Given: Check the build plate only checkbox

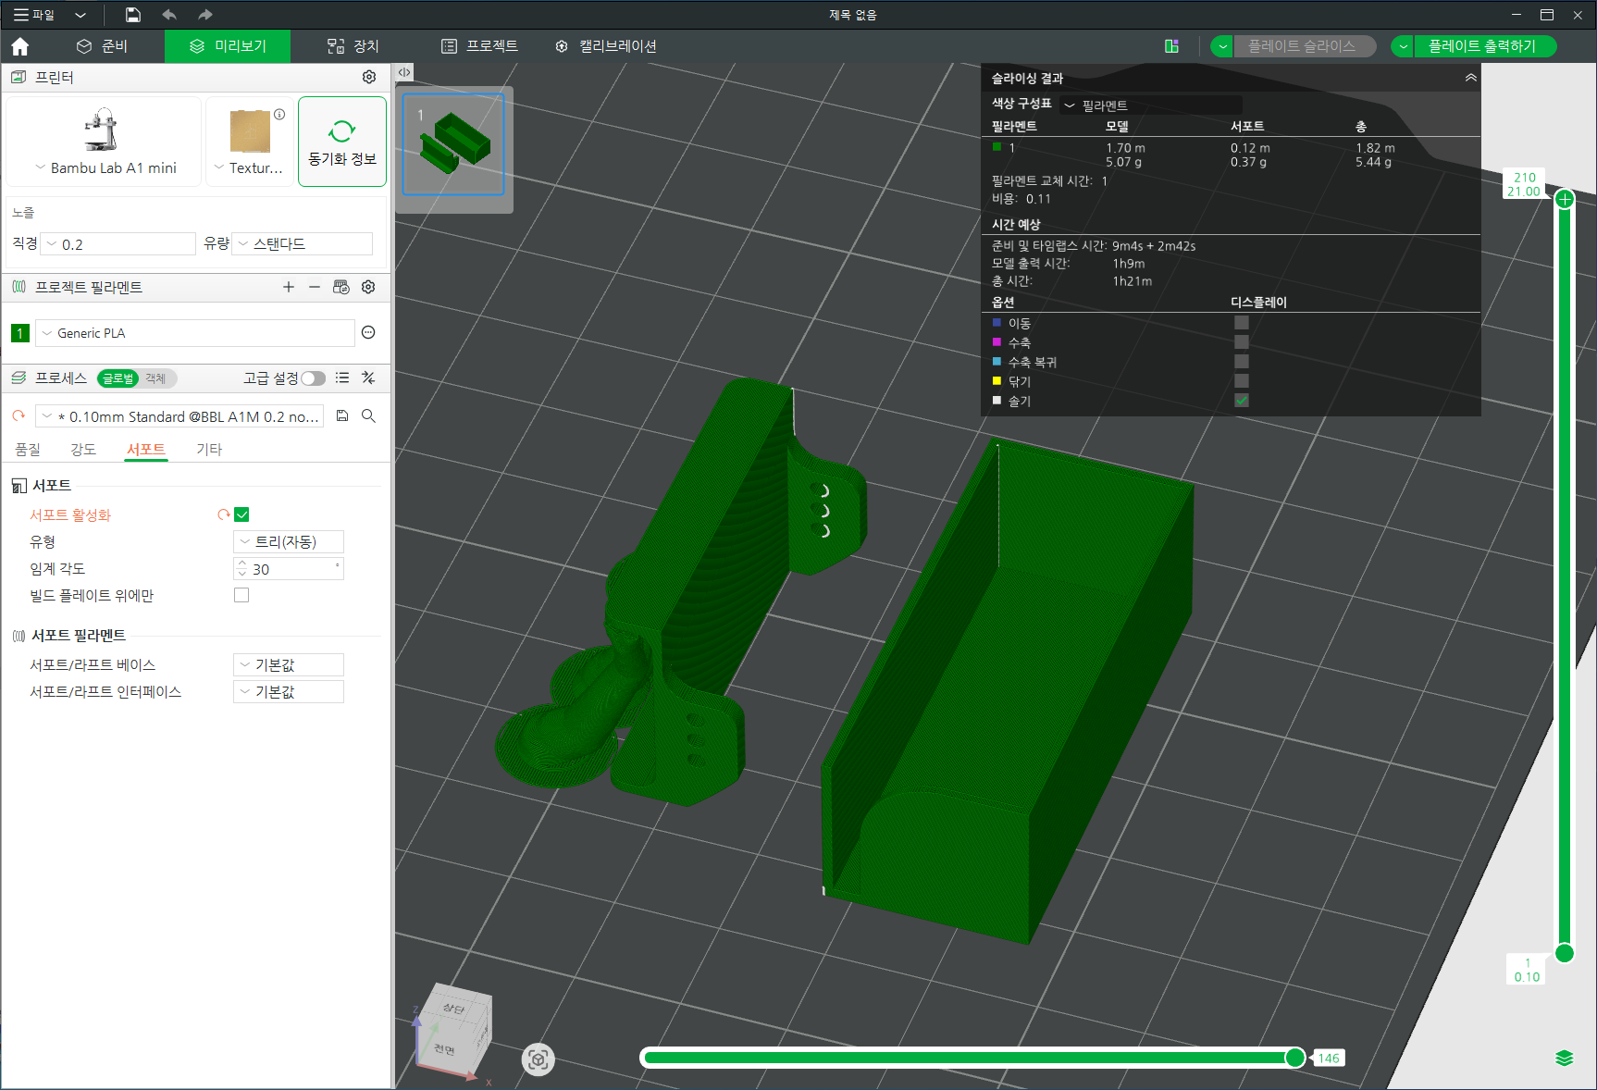Looking at the screenshot, I should coord(241,595).
